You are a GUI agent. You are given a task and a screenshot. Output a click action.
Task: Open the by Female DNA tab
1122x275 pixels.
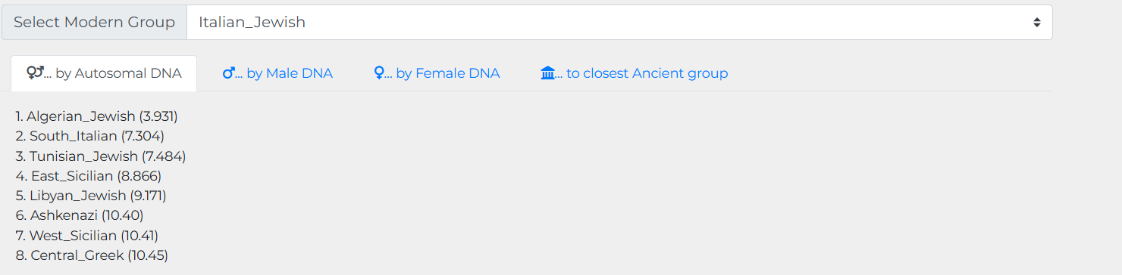[437, 73]
